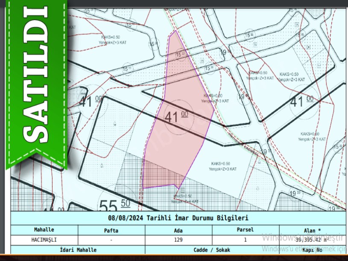
Task: Click the Ada value 129
Action: pos(178,240)
